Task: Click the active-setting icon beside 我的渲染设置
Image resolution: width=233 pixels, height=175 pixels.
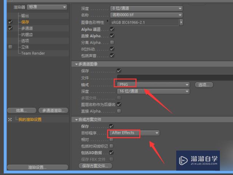Action: [10, 120]
